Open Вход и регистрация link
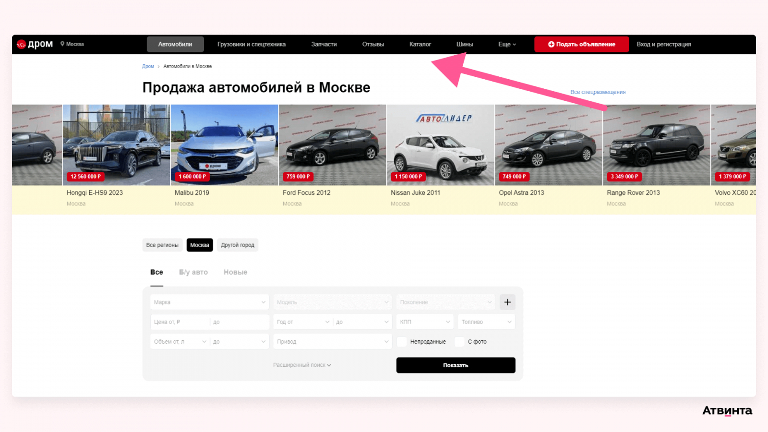 pyautogui.click(x=664, y=44)
